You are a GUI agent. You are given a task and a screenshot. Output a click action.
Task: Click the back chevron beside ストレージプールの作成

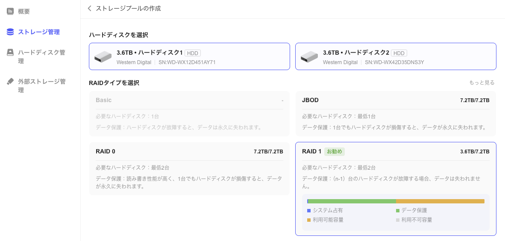click(x=89, y=9)
